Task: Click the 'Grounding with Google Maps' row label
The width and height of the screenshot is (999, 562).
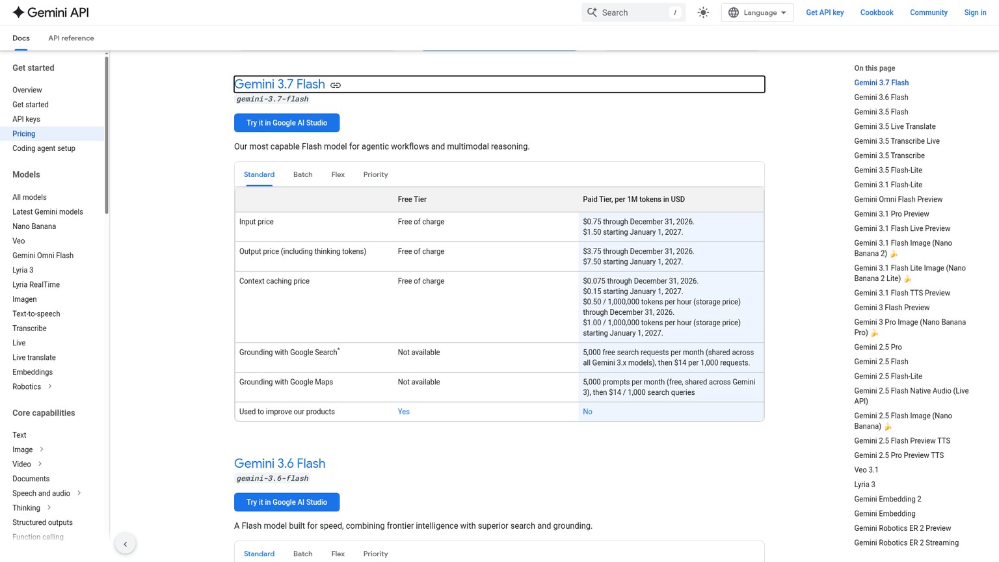Action: pyautogui.click(x=286, y=382)
